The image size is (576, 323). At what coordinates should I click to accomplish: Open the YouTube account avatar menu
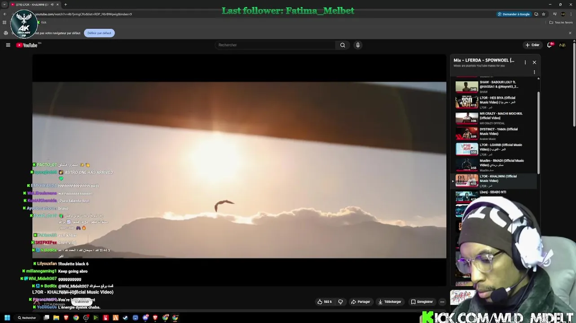click(x=562, y=45)
